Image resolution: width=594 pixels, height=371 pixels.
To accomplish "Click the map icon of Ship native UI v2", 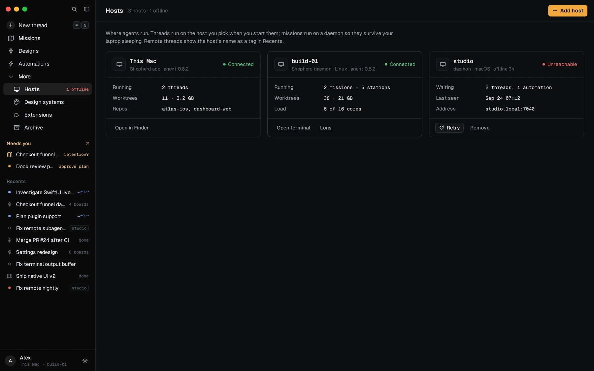I will point(10,276).
